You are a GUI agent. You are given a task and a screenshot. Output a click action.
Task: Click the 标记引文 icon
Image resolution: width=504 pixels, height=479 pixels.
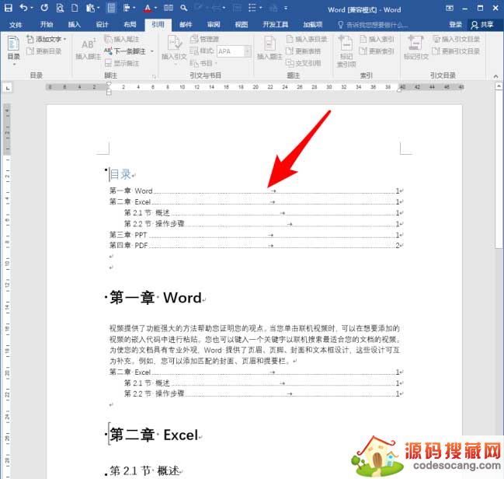click(x=415, y=48)
